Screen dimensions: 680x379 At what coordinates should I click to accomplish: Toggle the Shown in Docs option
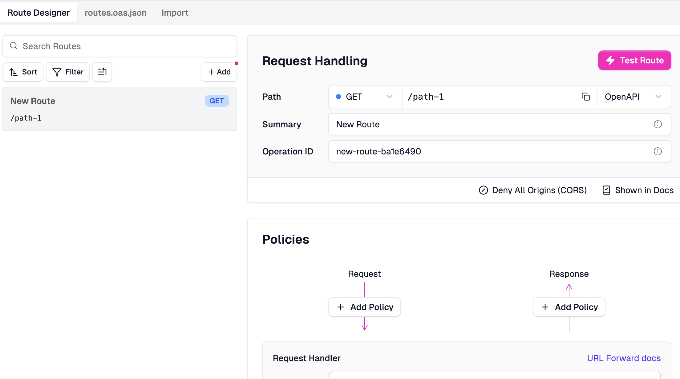click(x=638, y=190)
